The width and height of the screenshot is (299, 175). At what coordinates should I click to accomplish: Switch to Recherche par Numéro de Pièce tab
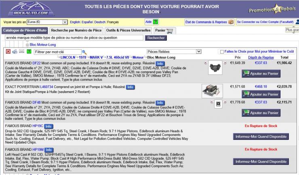(x=76, y=30)
